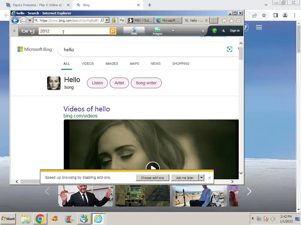301x225 pixels.
Task: Open the bing.com/videos link
Action: [x=81, y=116]
